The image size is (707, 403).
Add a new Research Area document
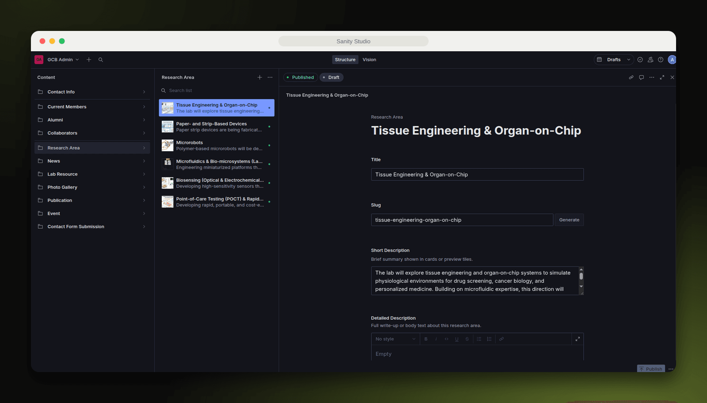tap(260, 77)
